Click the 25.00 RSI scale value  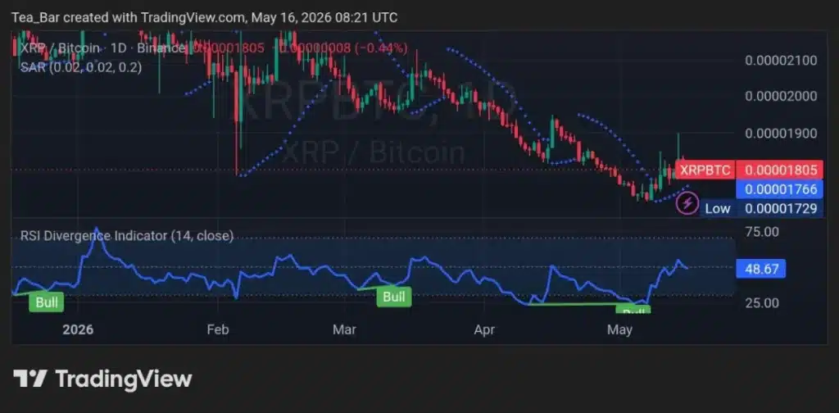point(762,303)
